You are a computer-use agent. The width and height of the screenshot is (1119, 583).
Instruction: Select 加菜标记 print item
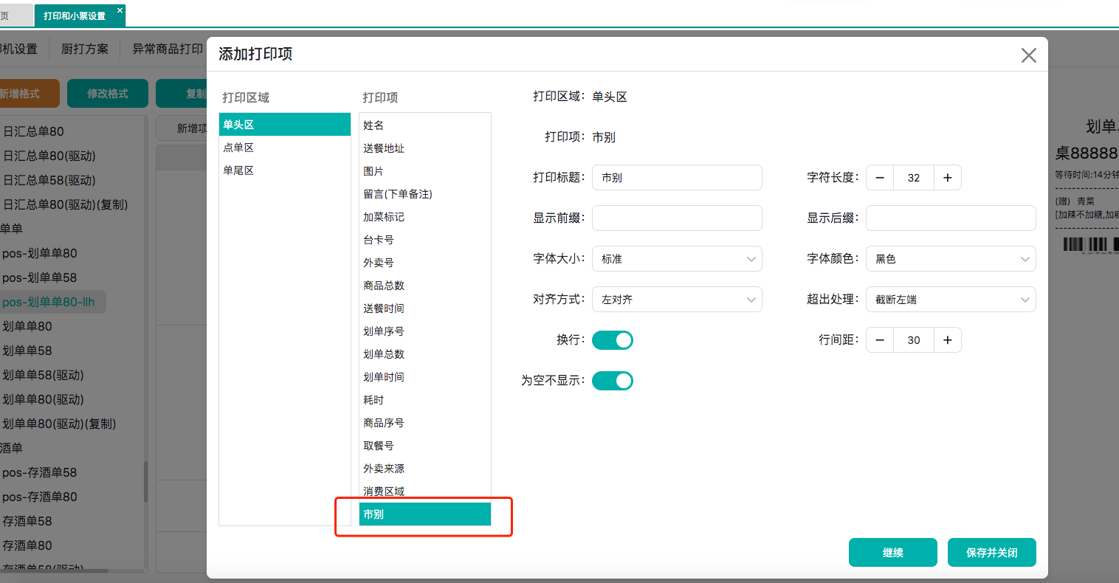point(425,217)
